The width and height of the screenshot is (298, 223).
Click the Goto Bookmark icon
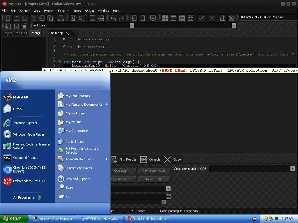[25, 26]
